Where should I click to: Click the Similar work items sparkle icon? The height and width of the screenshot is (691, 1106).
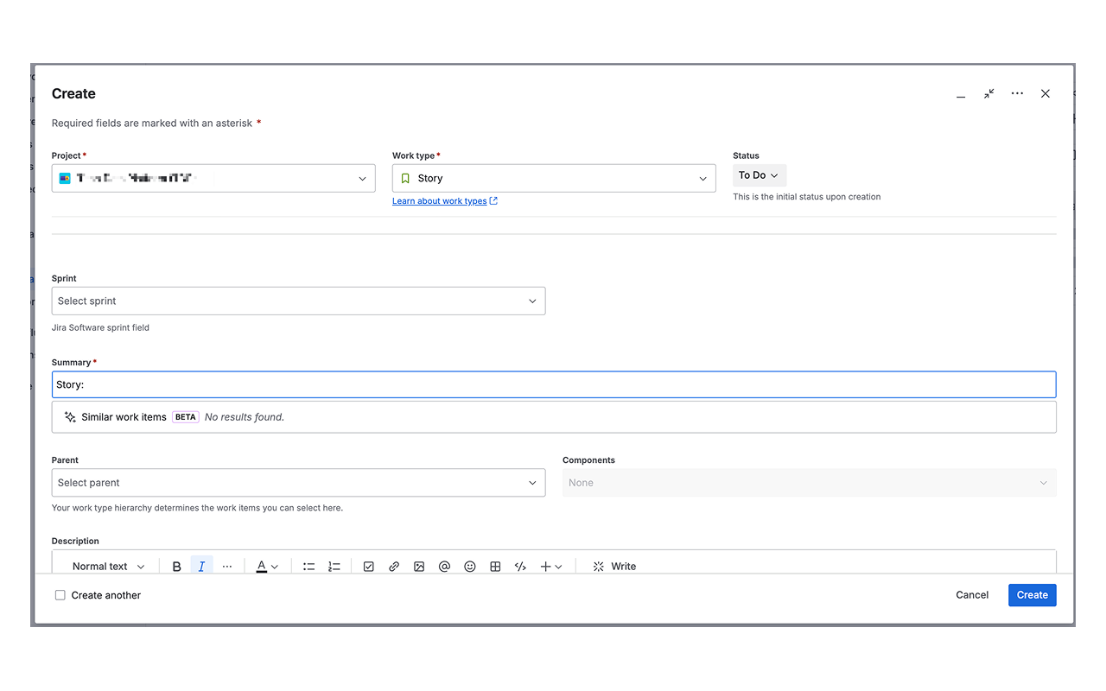pyautogui.click(x=70, y=417)
